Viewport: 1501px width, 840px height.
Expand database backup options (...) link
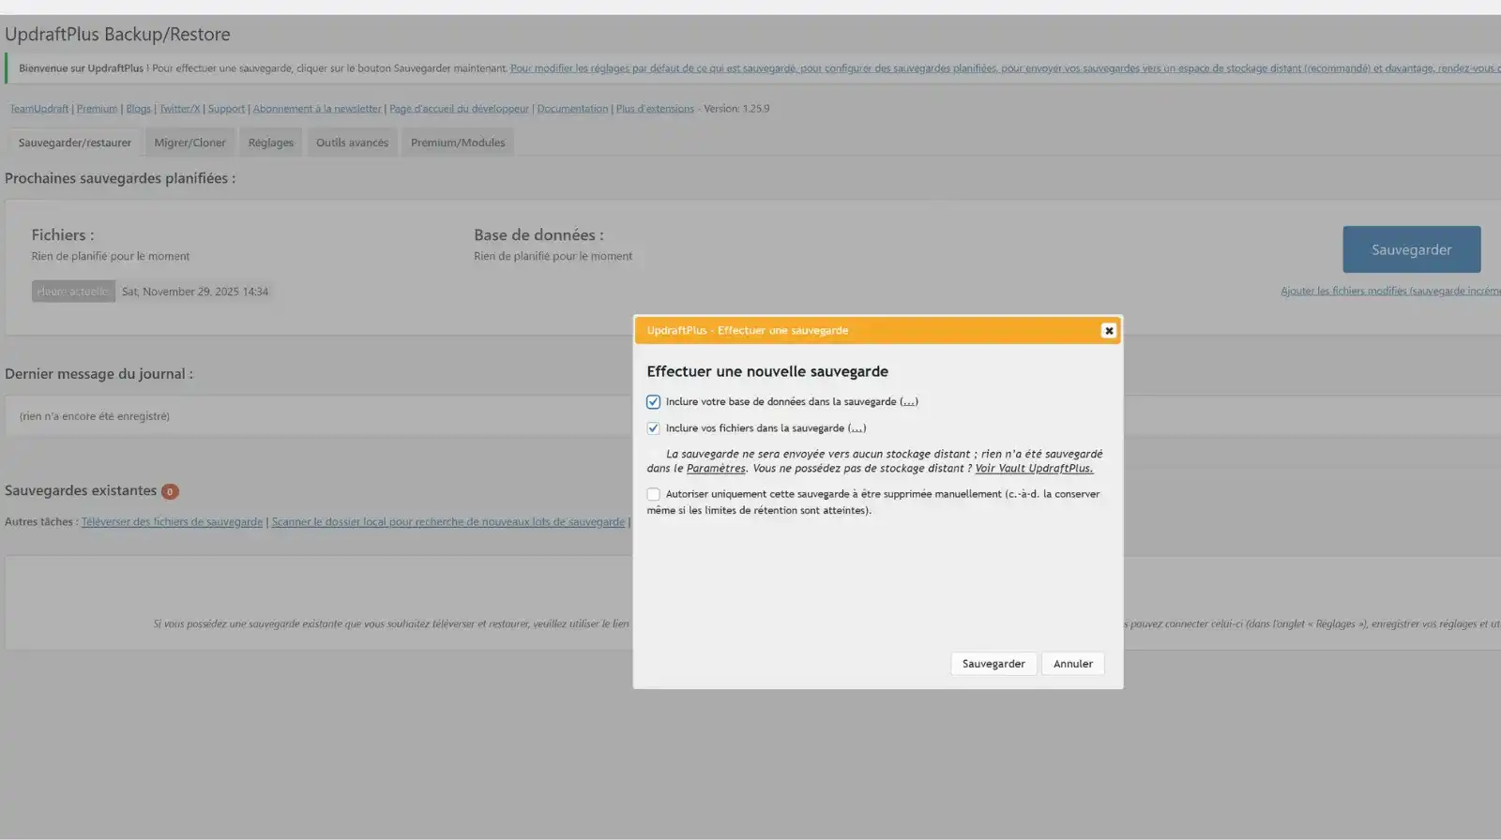[908, 402]
